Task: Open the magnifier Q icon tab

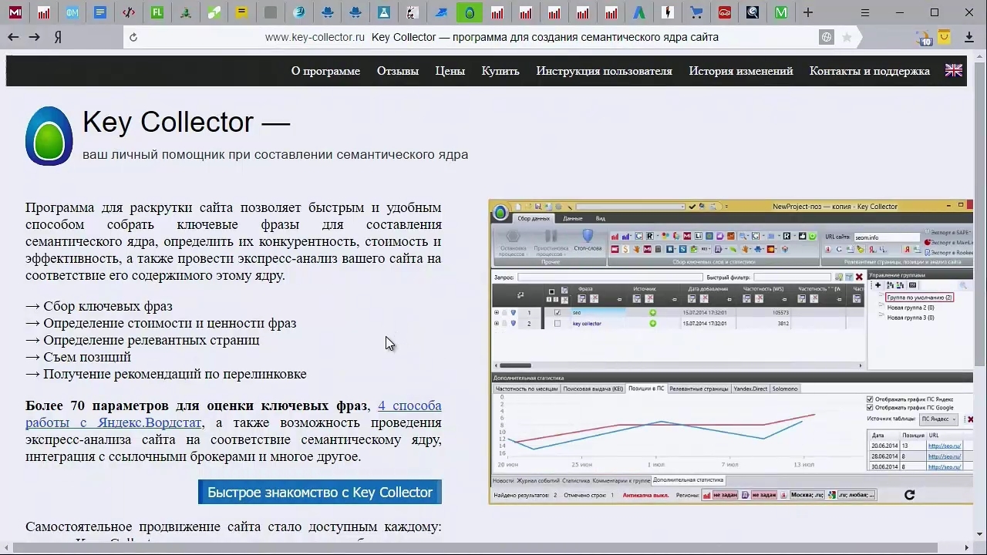Action: coord(753,12)
